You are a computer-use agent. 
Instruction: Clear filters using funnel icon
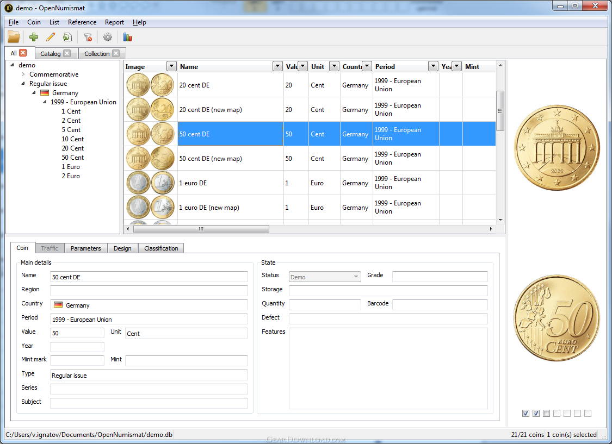point(88,37)
